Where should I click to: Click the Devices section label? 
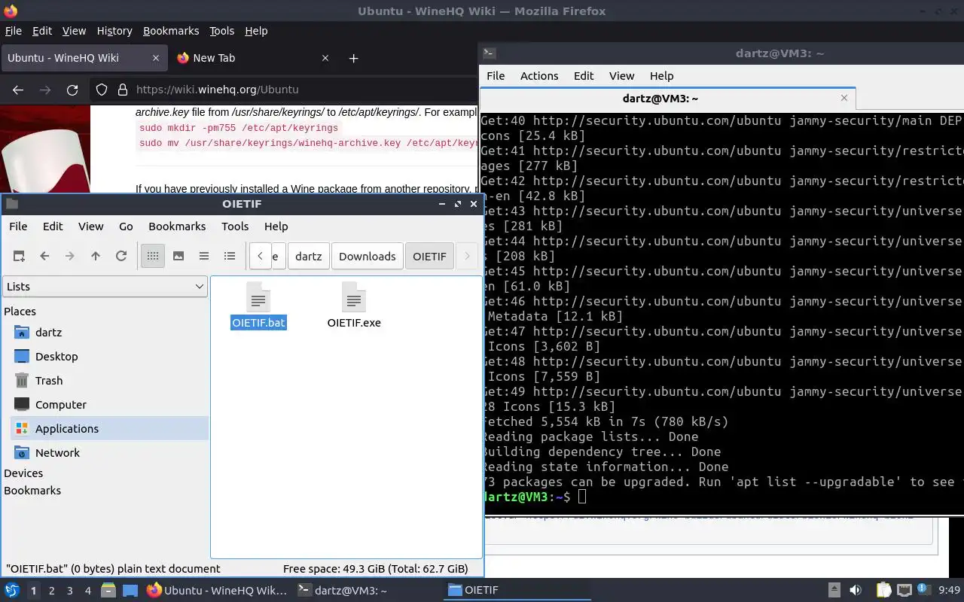click(23, 473)
